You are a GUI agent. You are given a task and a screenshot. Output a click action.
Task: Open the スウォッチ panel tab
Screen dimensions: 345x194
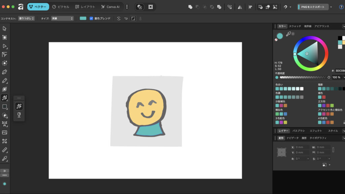click(x=295, y=26)
